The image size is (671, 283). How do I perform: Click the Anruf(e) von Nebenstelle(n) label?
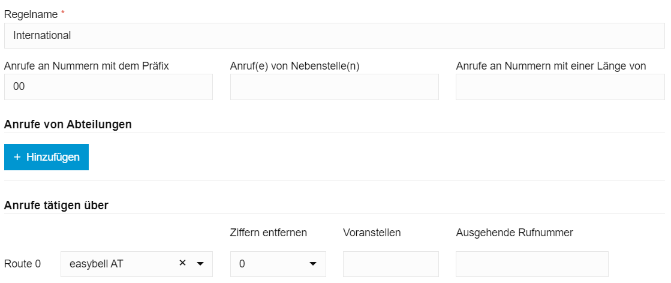click(x=294, y=66)
